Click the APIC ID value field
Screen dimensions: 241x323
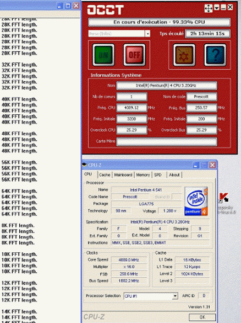(x=204, y=295)
